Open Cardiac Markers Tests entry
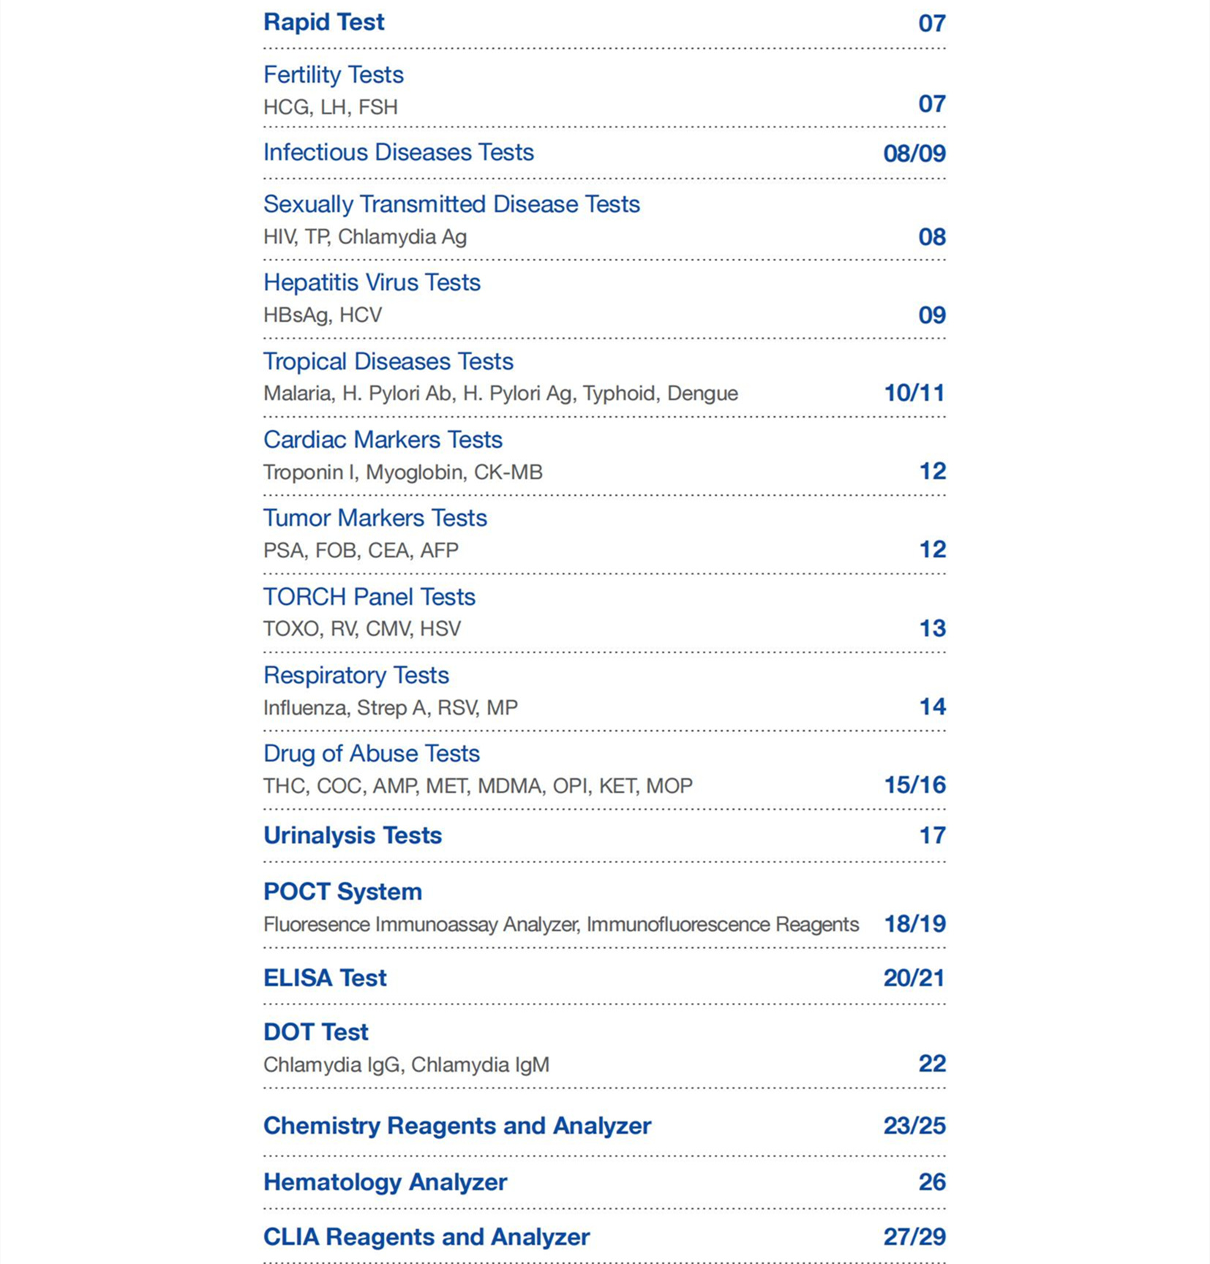Screen dimensions: 1210x1264 point(383,440)
